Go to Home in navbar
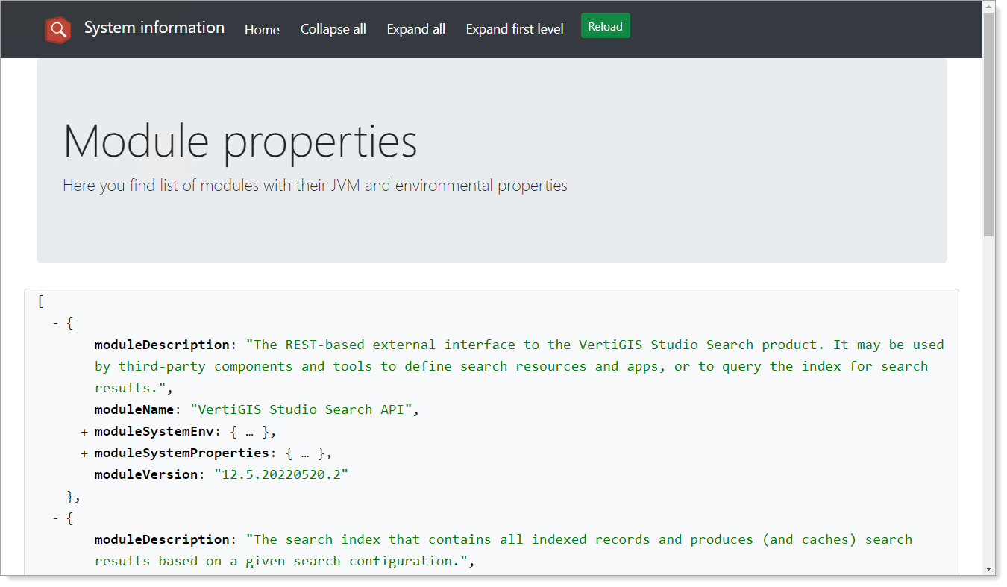The image size is (1007, 587). pyautogui.click(x=262, y=29)
